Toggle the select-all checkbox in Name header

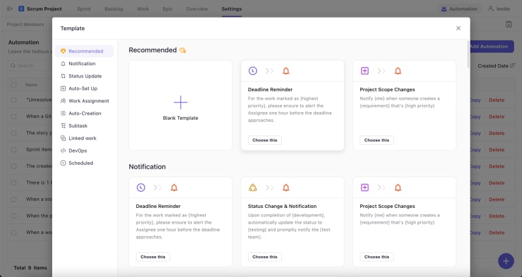14,85
